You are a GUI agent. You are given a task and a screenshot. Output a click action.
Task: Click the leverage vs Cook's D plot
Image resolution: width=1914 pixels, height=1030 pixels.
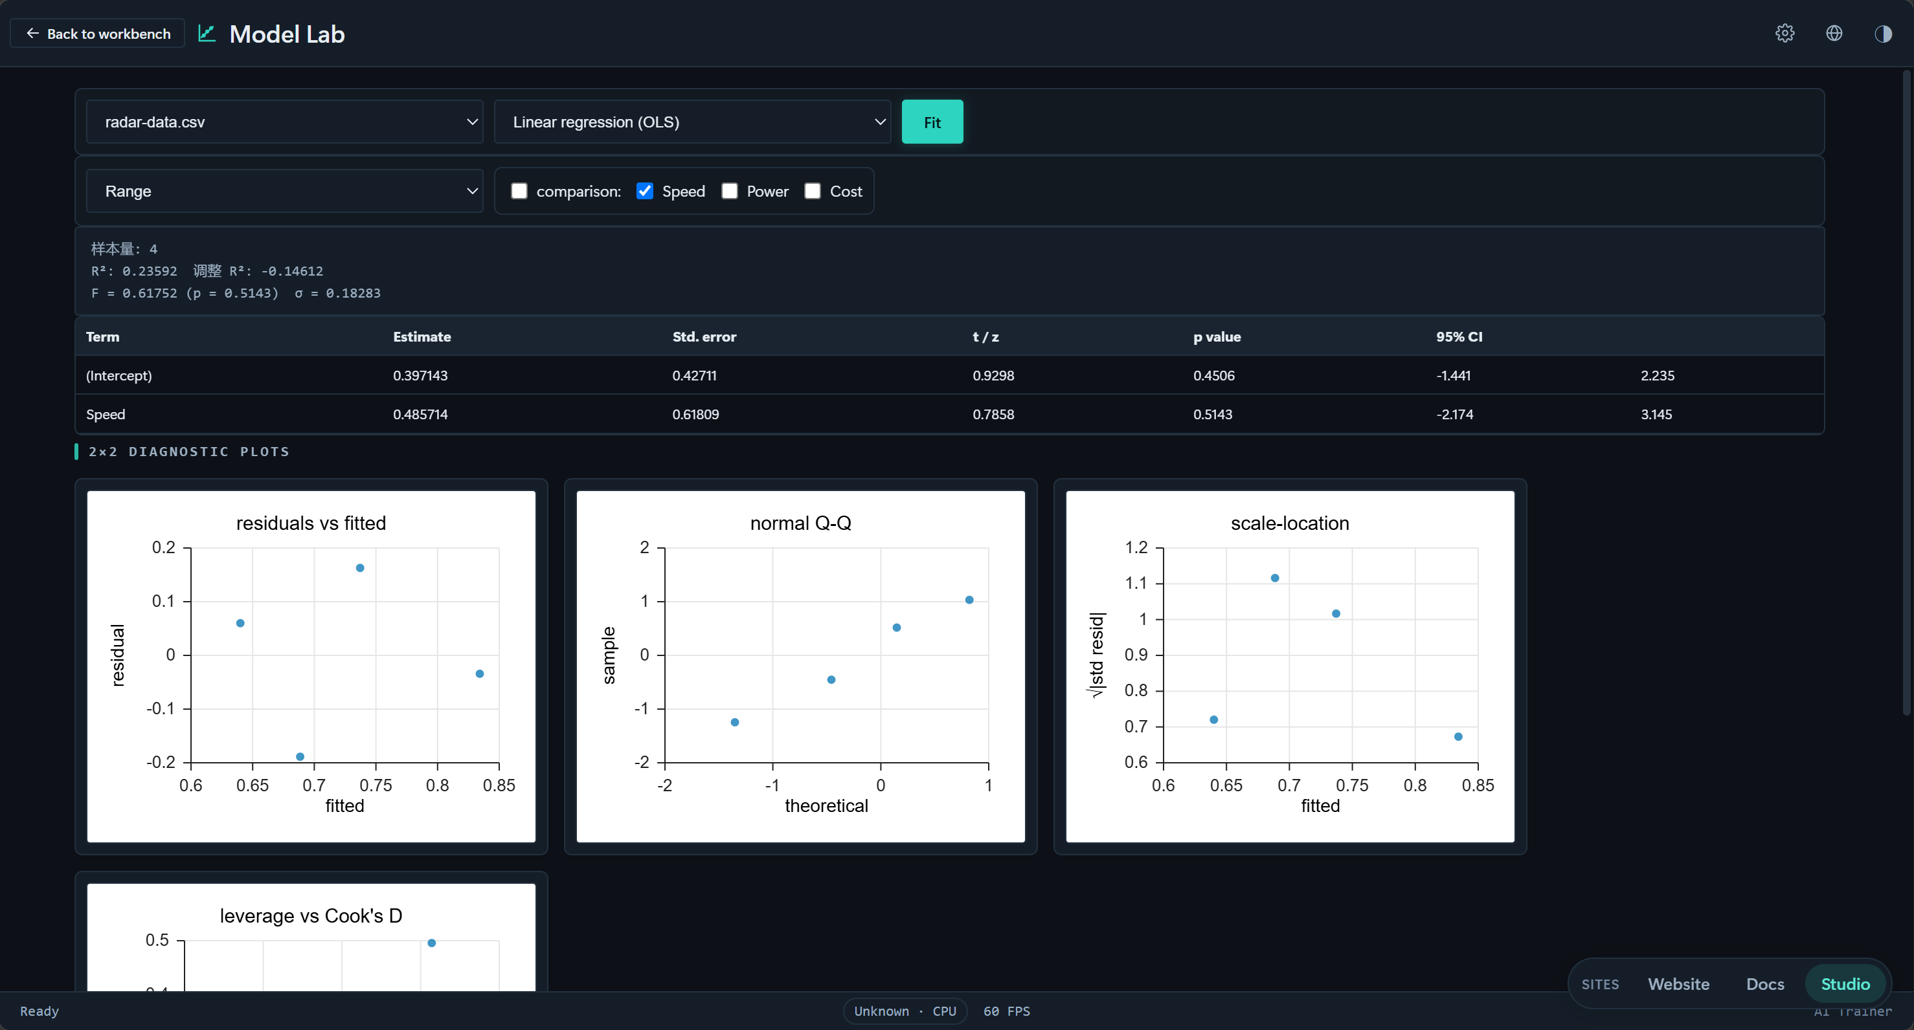click(311, 937)
